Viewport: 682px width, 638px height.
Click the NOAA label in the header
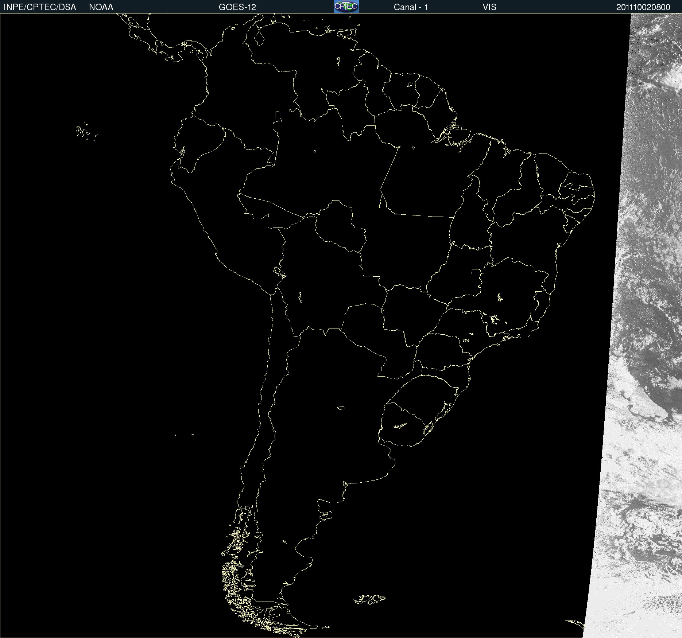[x=101, y=7]
